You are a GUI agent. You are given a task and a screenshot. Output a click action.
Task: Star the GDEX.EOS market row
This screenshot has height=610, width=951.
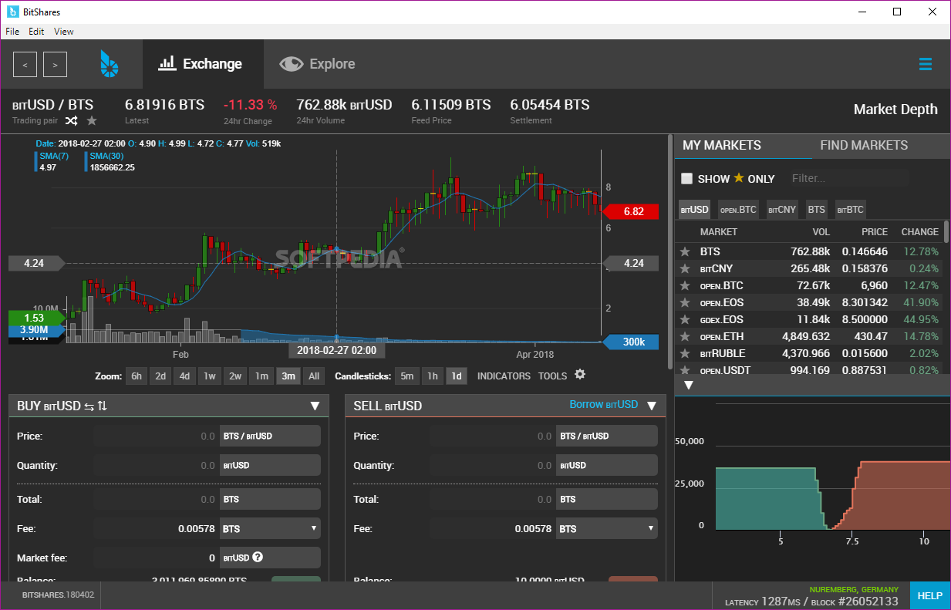(x=684, y=319)
